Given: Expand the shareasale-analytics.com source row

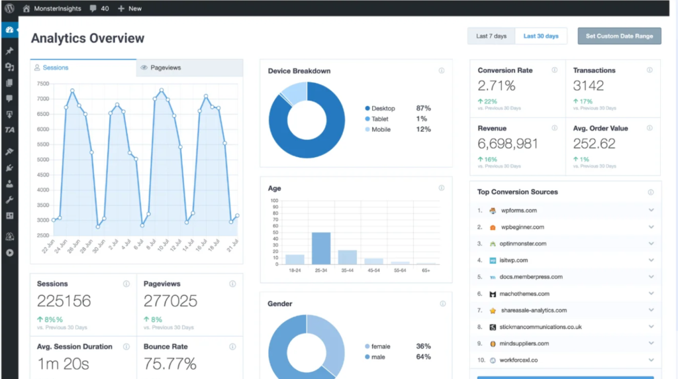Looking at the screenshot, I should 652,310.
